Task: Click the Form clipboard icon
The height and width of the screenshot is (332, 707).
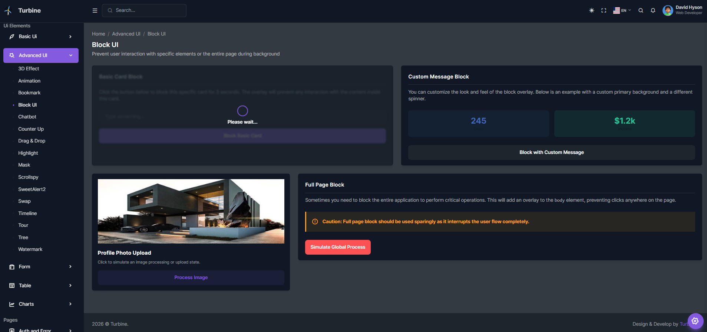Action: [12, 267]
